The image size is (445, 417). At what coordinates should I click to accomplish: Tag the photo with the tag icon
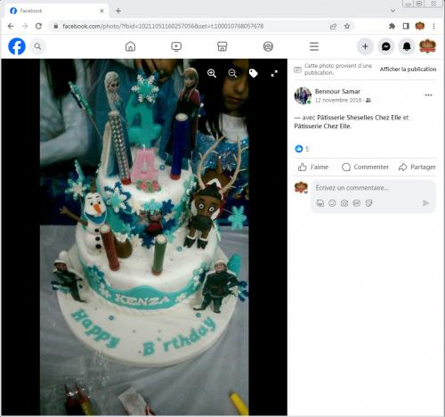pyautogui.click(x=253, y=73)
